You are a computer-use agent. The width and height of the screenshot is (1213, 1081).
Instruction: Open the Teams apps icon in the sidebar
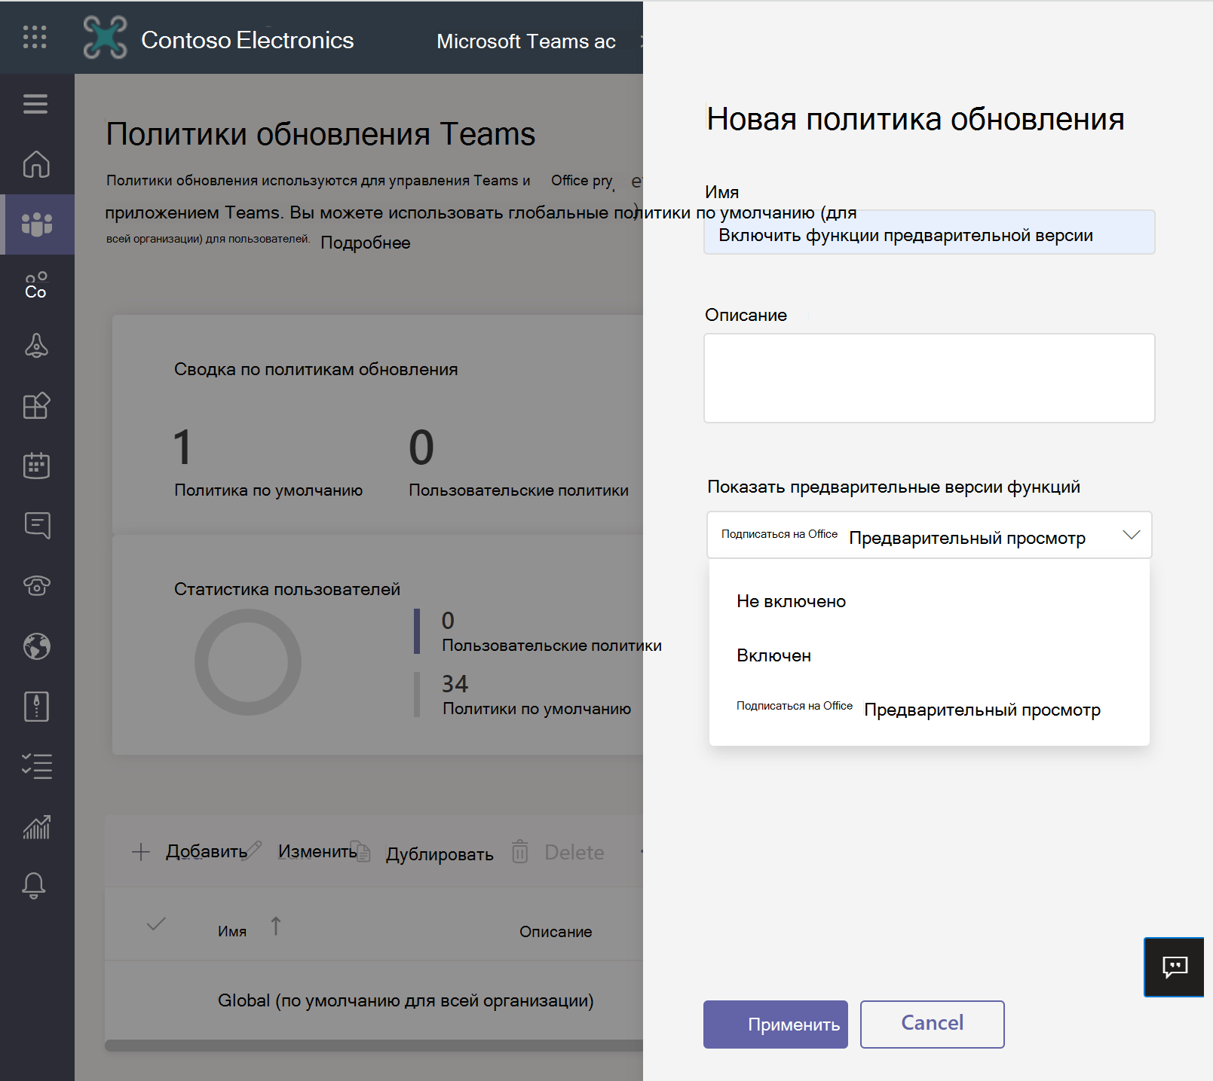tap(36, 405)
